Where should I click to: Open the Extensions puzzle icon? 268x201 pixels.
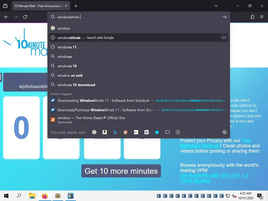tap(252, 17)
